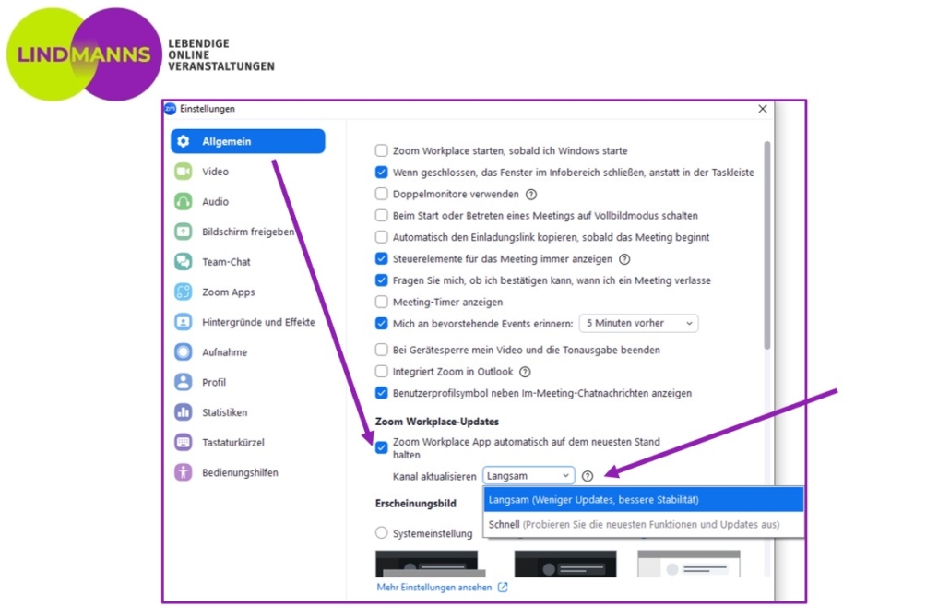950x607 pixels.
Task: Enable Zoom Workplace starten with Windows
Action: (x=381, y=150)
